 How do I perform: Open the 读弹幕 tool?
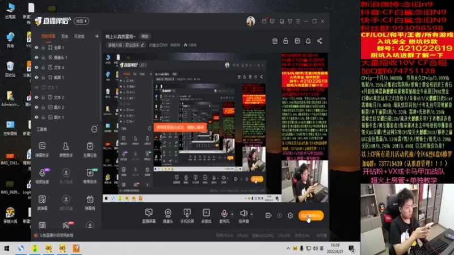[x=42, y=202]
